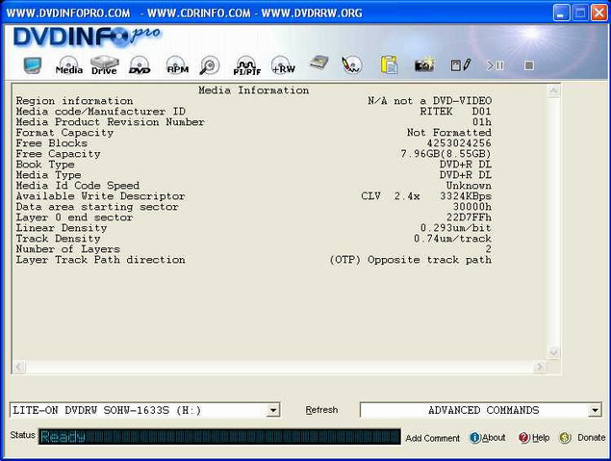Click the media info scrollbar down arrow
Screen dimensions: 611x461
[553, 353]
